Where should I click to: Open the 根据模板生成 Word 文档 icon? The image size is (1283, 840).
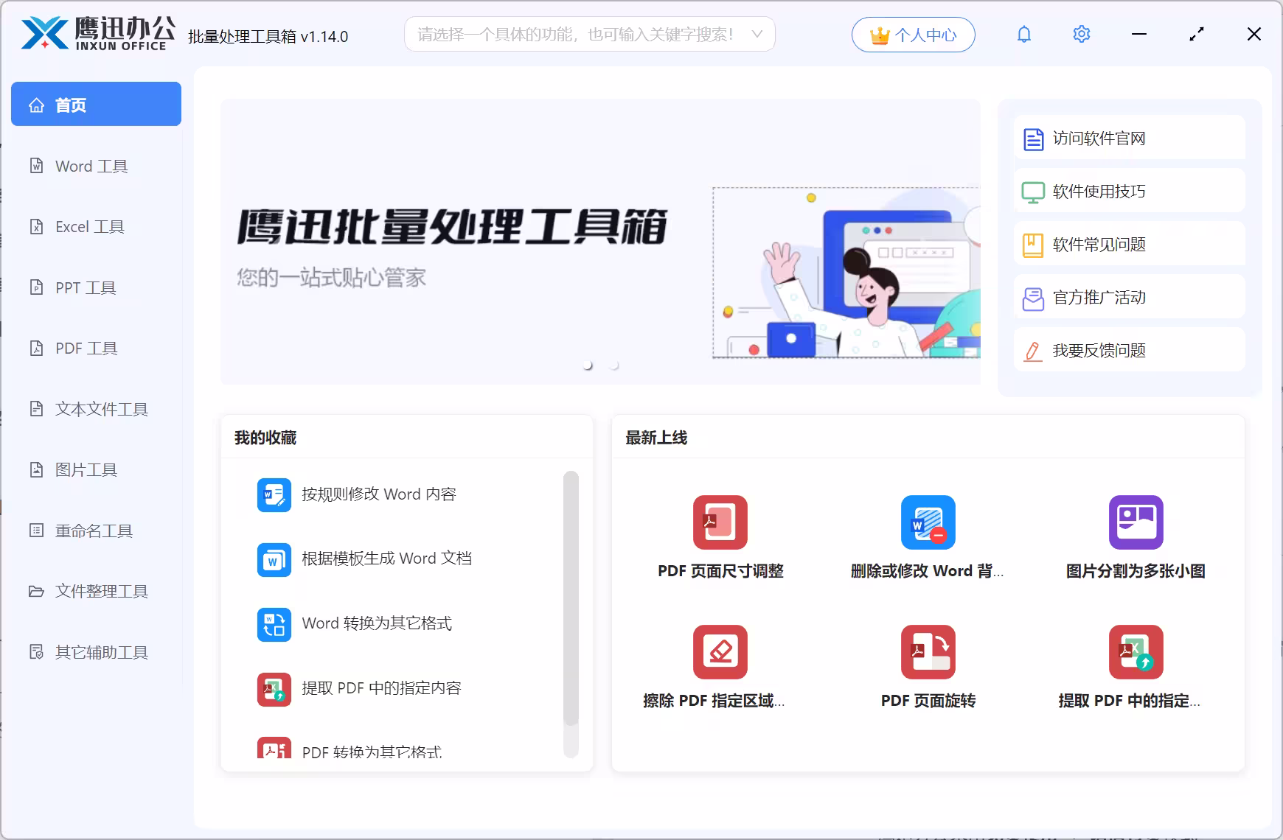(x=274, y=559)
